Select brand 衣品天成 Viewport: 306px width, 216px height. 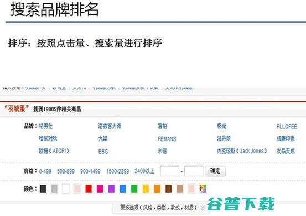(286, 151)
